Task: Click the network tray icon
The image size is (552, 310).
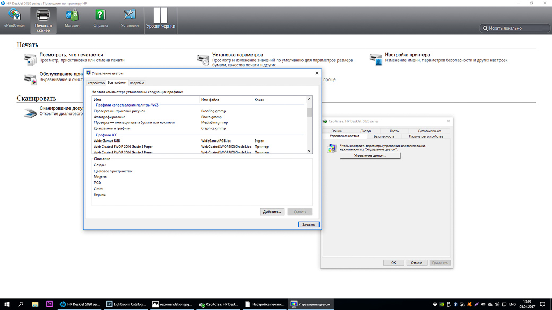Action: (x=504, y=304)
